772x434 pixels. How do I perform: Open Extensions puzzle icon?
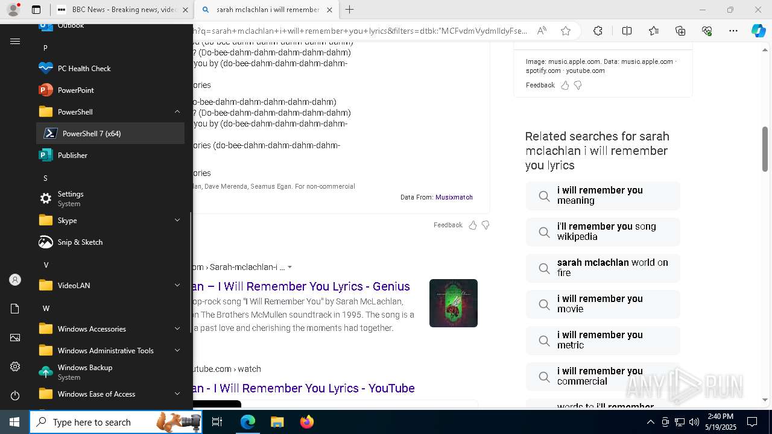point(598,31)
